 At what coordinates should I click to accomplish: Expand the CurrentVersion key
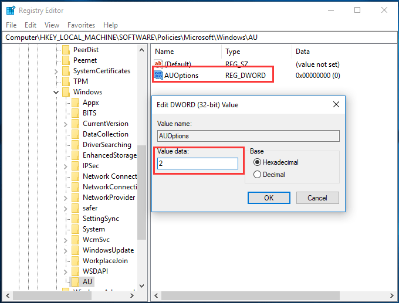65,124
